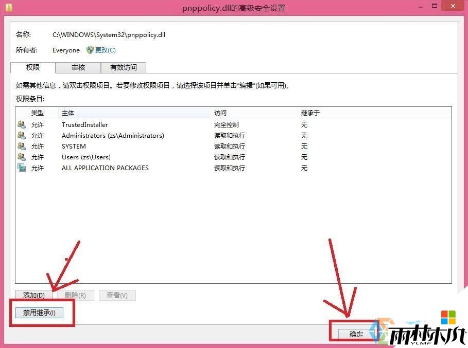Viewport: 468px width, 348px height.
Task: Click the 添加(D) button
Action: pyautogui.click(x=32, y=295)
